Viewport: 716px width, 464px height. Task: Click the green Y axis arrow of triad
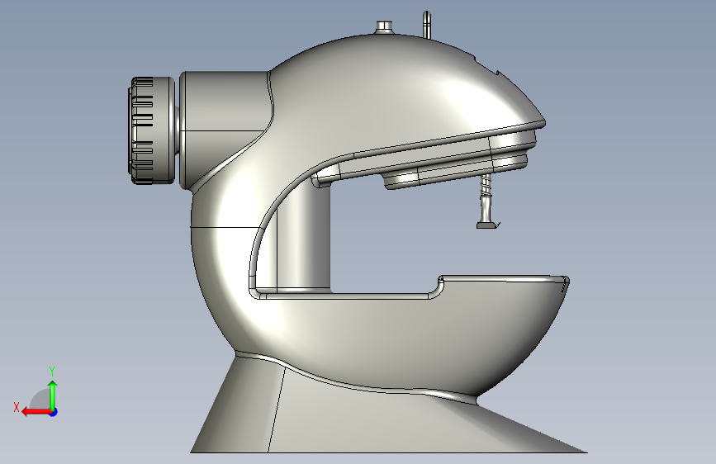click(53, 395)
